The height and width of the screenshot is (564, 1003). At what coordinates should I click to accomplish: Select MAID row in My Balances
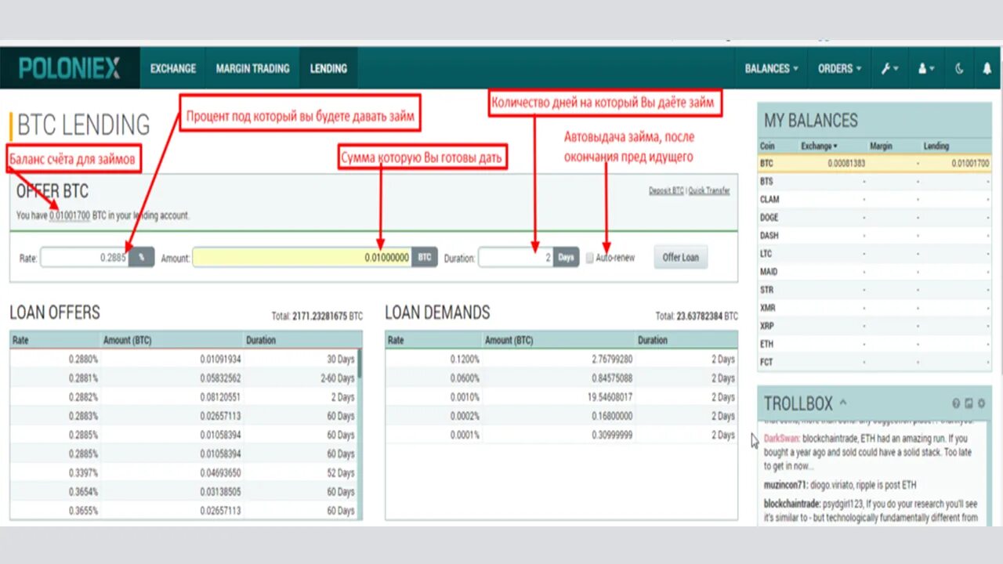pyautogui.click(x=874, y=272)
